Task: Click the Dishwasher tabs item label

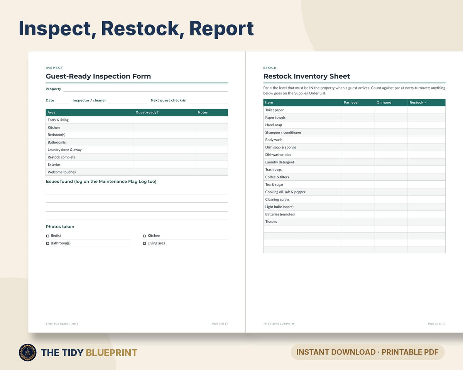Action: tap(278, 155)
